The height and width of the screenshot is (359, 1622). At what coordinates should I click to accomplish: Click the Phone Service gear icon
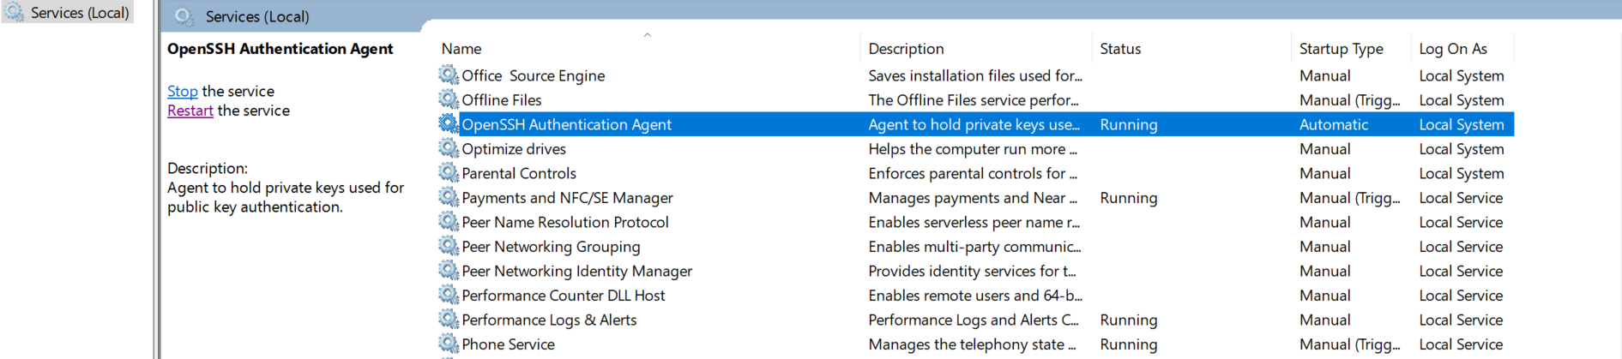(449, 344)
